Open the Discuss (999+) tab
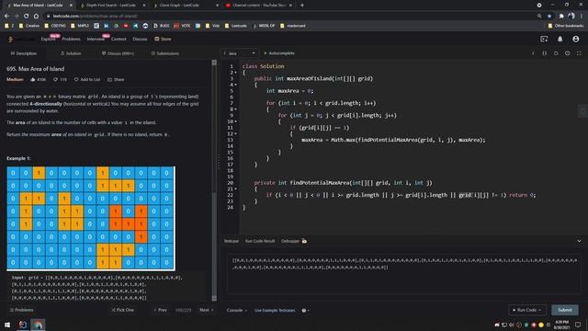 click(118, 53)
